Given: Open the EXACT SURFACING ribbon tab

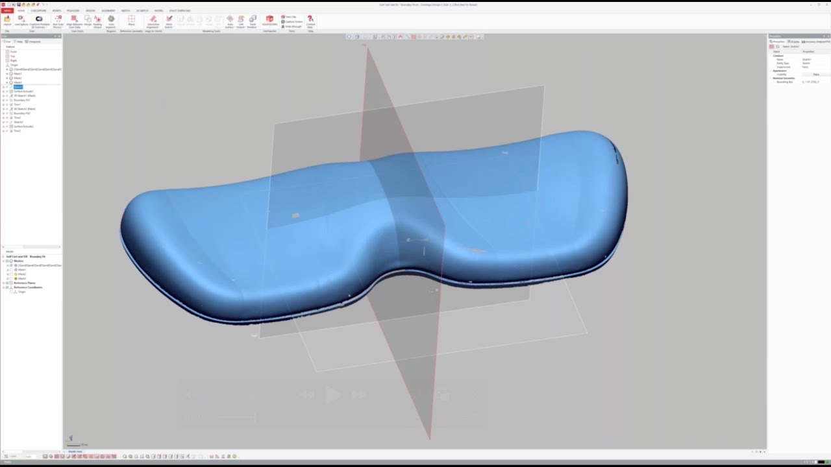Looking at the screenshot, I should click(x=180, y=10).
